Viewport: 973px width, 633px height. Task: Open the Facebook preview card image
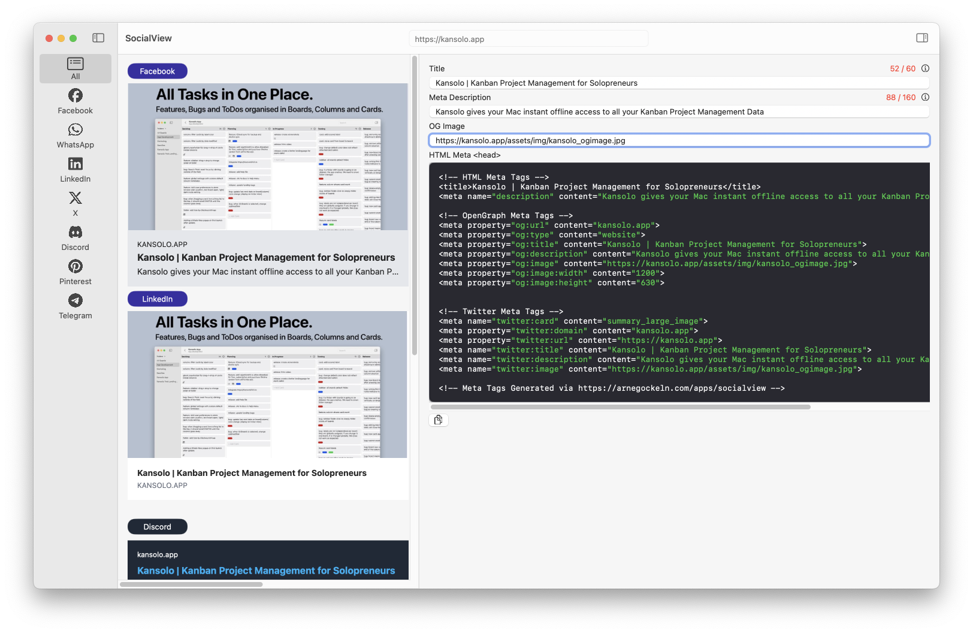click(268, 156)
